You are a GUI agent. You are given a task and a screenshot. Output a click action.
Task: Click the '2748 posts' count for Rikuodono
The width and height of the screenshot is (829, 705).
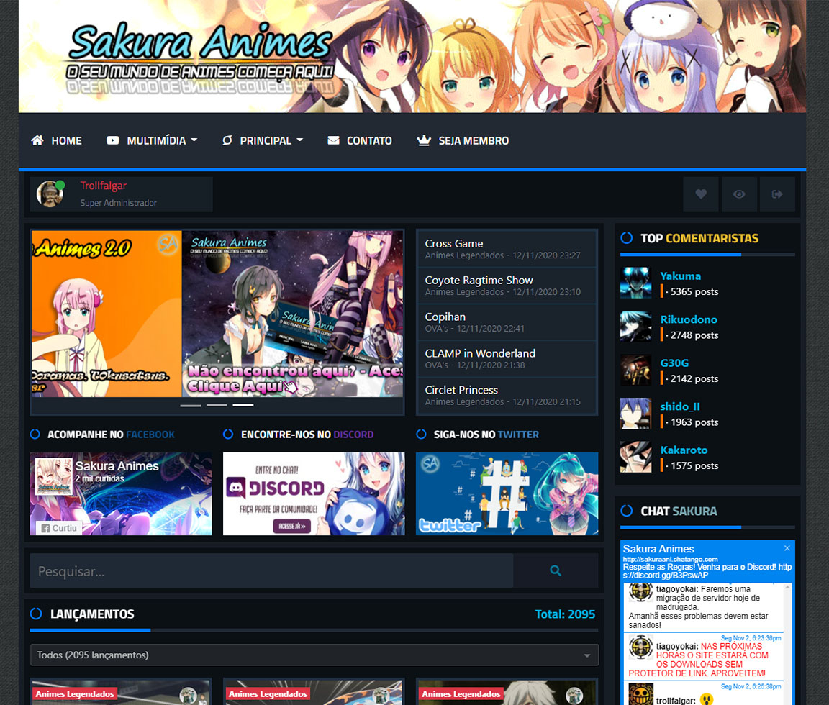(x=694, y=335)
